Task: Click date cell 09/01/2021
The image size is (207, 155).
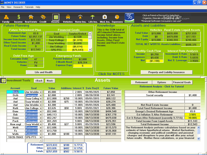Action: point(92,108)
